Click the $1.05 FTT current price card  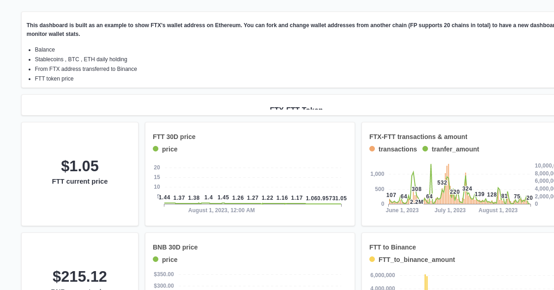(x=80, y=174)
